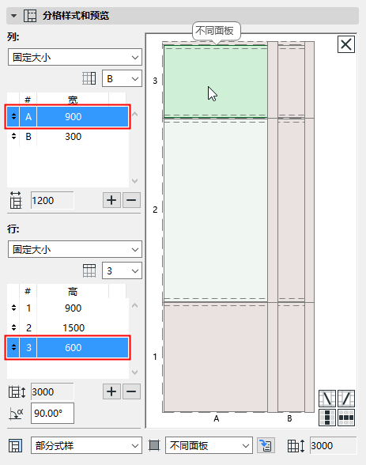Open the column 固定大小 dropdown
The image size is (366, 465).
click(75, 57)
